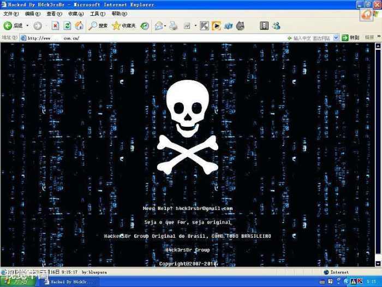Open the 文件(F) menu

point(11,14)
